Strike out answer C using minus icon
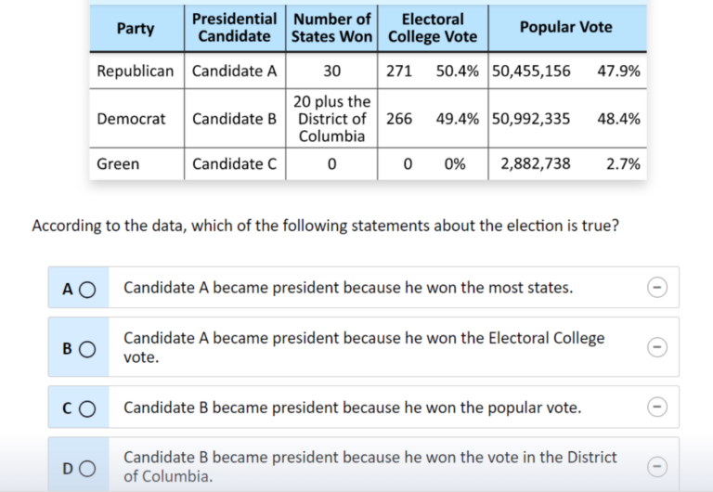This screenshot has width=713, height=492. [x=657, y=407]
